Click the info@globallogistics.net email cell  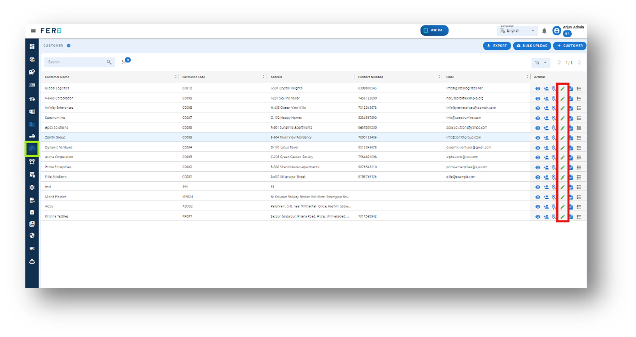point(465,88)
